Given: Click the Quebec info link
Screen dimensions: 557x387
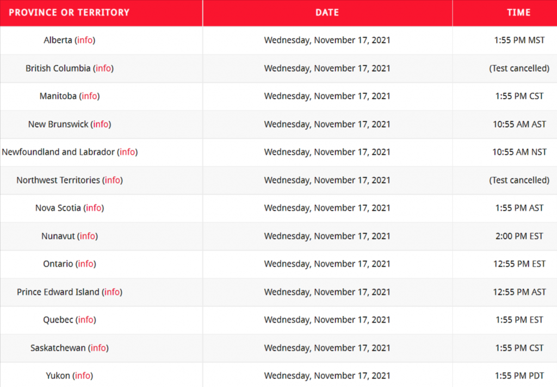Looking at the screenshot, I should 86,320.
